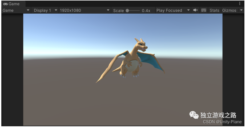
Task: Click the Scale slider handle
Action: [x=127, y=10]
